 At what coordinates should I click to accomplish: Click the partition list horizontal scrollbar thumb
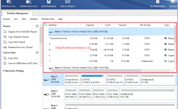[x=96, y=70]
